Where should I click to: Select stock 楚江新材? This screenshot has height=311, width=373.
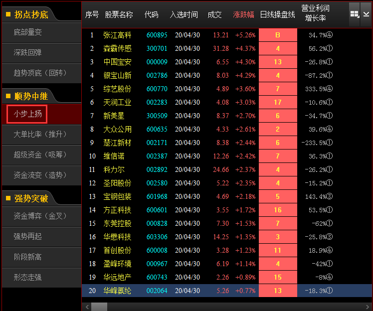pyautogui.click(x=117, y=143)
